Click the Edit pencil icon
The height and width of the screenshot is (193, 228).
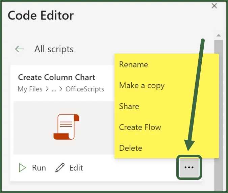pyautogui.click(x=60, y=168)
